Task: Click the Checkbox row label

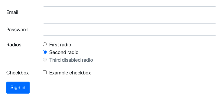Action: coord(17,73)
